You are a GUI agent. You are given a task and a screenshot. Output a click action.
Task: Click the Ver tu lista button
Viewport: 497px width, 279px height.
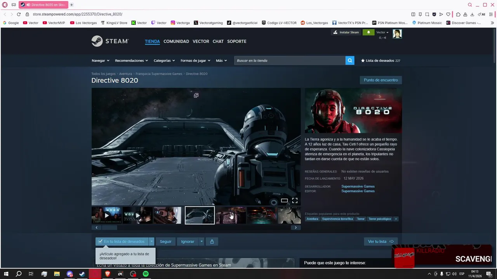coord(381,241)
